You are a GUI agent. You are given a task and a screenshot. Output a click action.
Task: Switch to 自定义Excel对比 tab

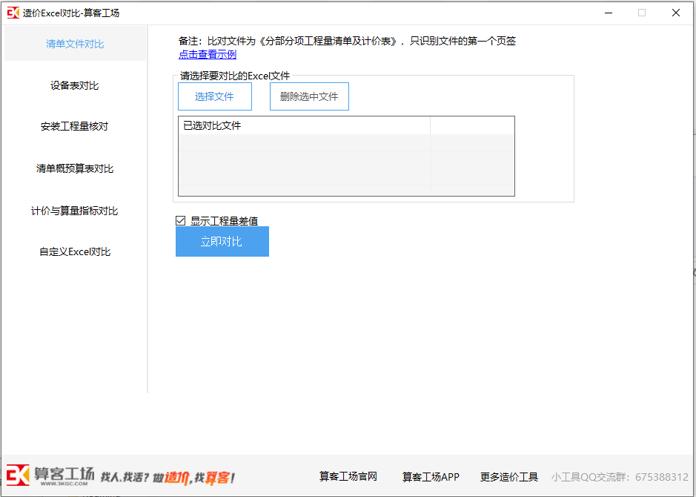(x=75, y=251)
